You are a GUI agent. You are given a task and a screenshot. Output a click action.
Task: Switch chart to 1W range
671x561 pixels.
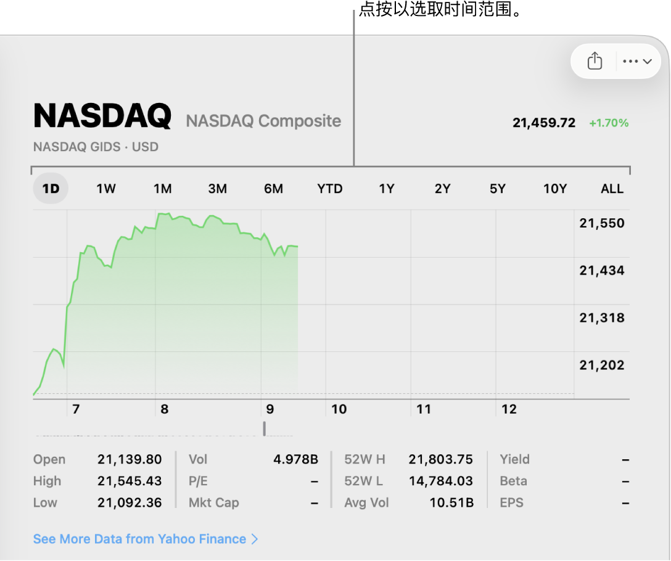pyautogui.click(x=106, y=189)
